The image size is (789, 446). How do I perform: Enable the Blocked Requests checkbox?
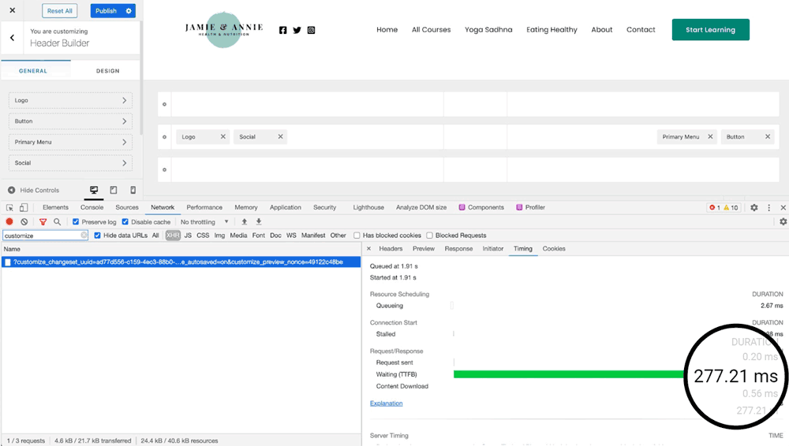(430, 236)
